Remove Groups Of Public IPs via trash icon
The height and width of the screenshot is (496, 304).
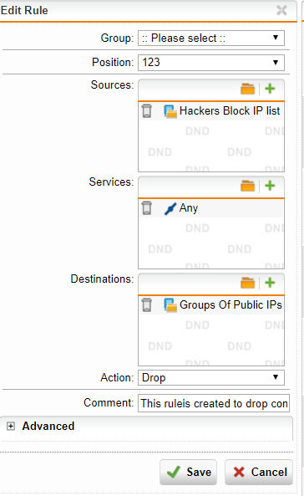tap(147, 305)
